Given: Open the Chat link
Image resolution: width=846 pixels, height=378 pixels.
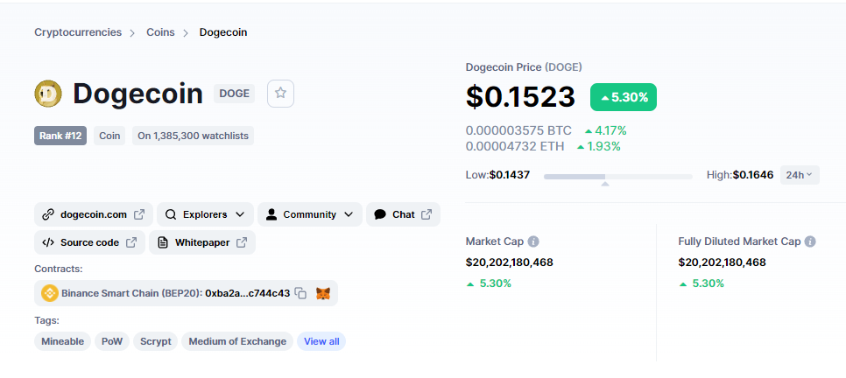Looking at the screenshot, I should 403,214.
